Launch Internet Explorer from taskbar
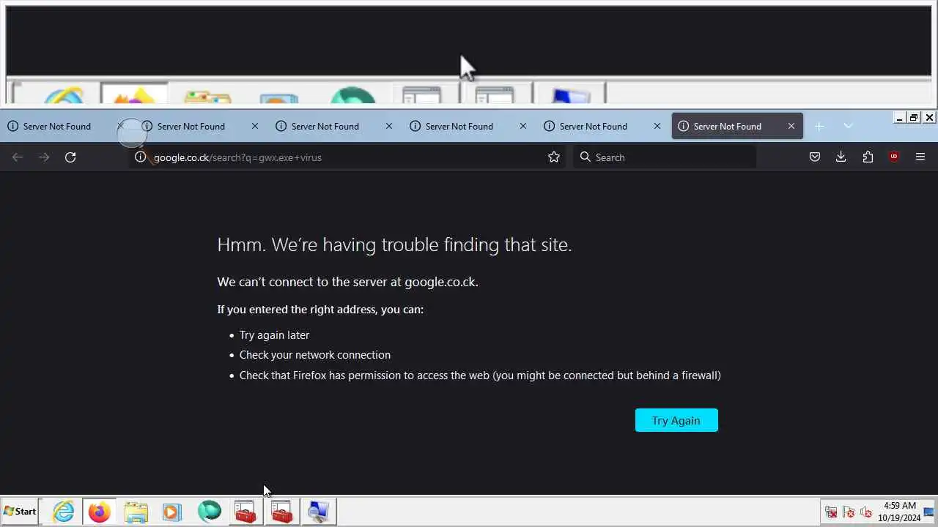This screenshot has height=527, width=938. tap(64, 511)
